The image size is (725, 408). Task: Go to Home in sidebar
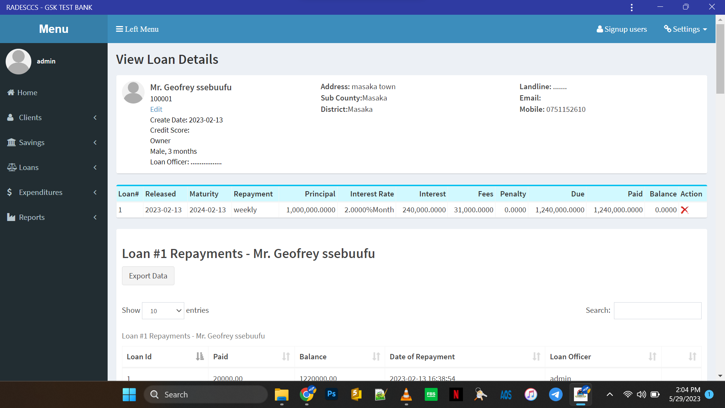point(27,93)
